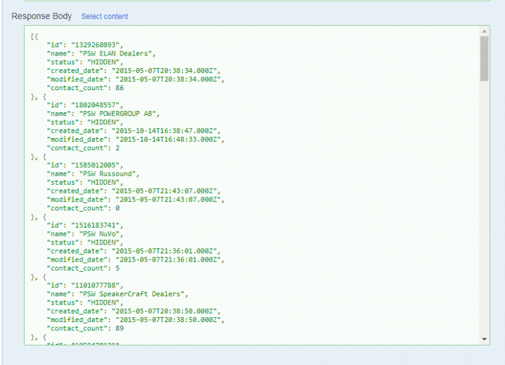Select the name "PSW SpeakerCraft Dealers"
This screenshot has height=365, width=505.
(132, 294)
